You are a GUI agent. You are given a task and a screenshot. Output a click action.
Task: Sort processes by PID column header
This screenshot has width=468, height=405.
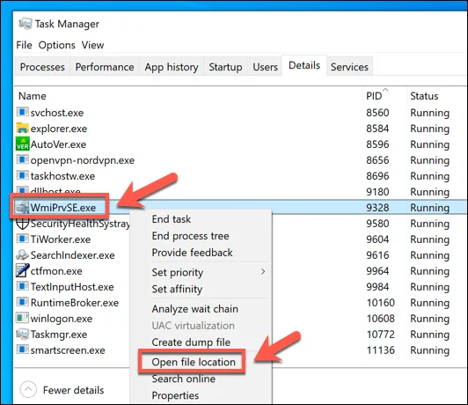point(374,96)
